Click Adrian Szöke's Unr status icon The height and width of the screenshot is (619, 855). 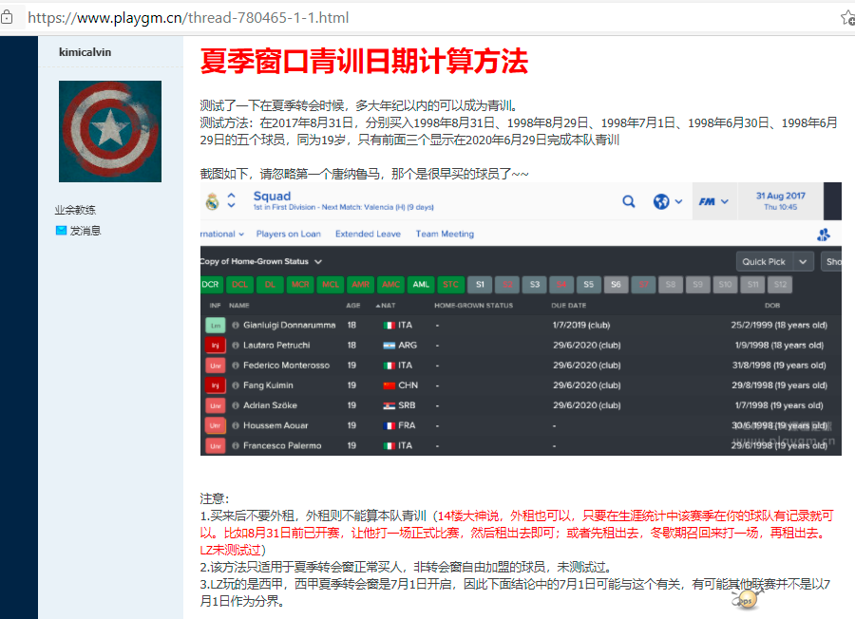tap(216, 406)
